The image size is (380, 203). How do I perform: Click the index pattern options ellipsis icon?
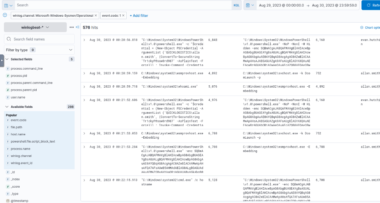tap(71, 27)
